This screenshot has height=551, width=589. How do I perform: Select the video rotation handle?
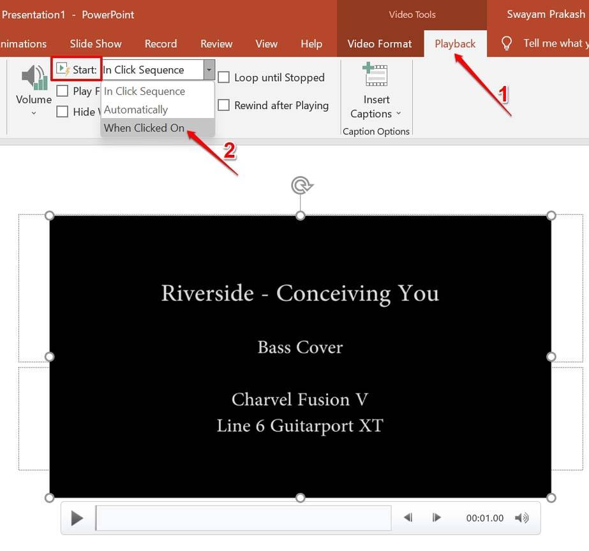pos(300,185)
